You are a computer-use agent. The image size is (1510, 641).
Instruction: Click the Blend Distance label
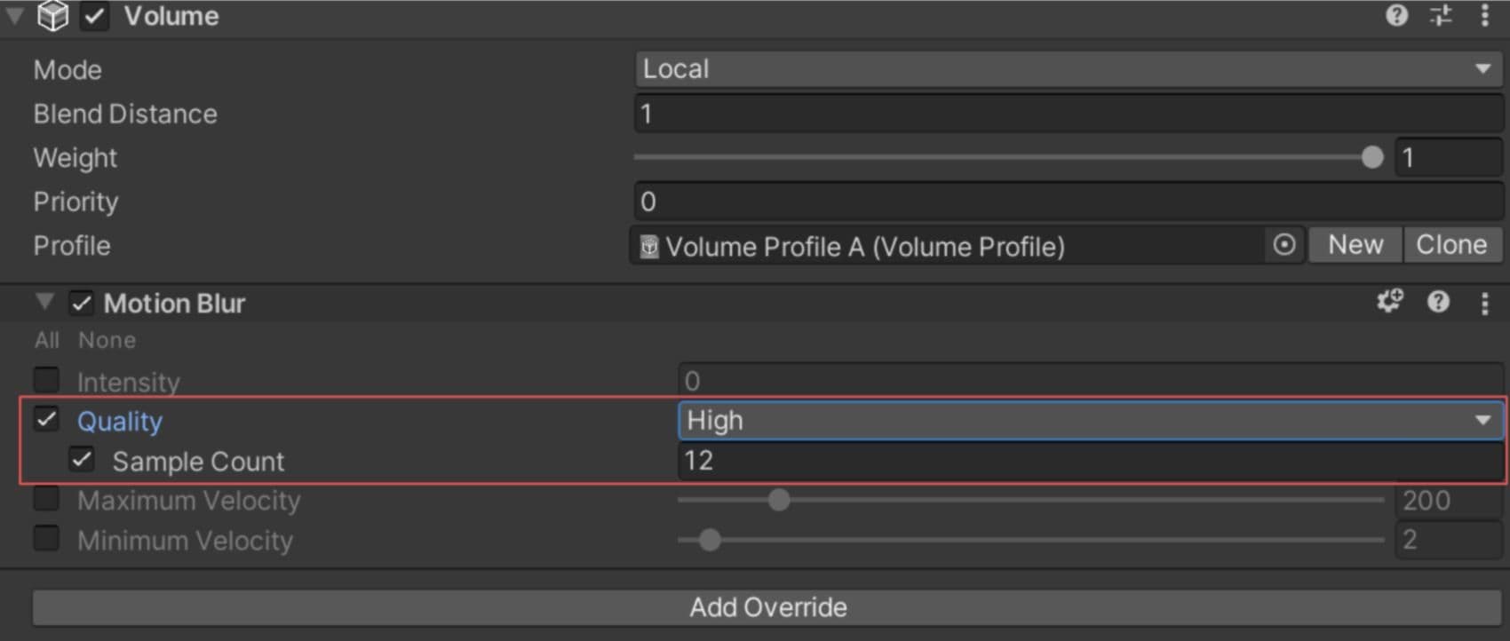(x=125, y=114)
